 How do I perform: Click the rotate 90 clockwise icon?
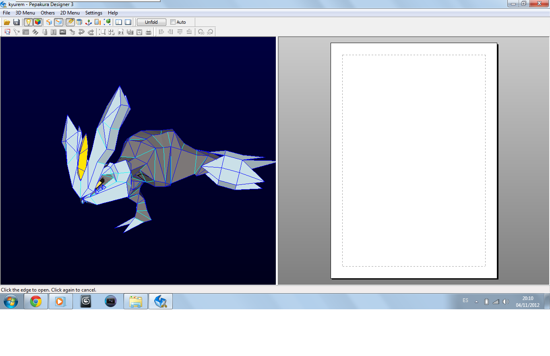point(210,32)
